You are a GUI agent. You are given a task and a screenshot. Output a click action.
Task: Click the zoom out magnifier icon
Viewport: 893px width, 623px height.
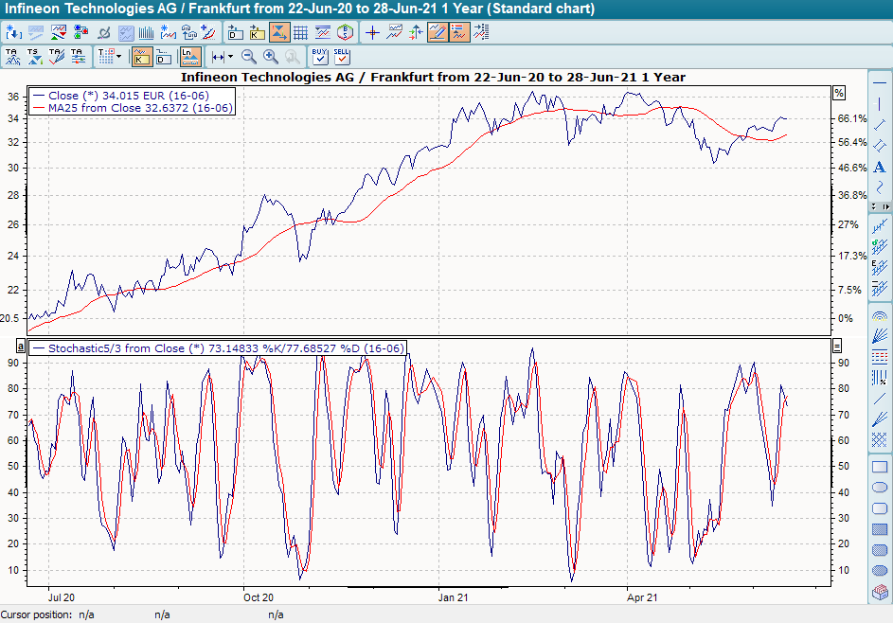249,57
